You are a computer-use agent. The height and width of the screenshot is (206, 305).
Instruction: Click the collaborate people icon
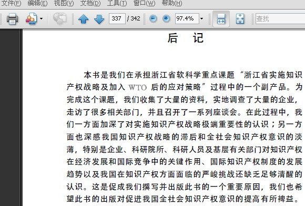[32, 19]
